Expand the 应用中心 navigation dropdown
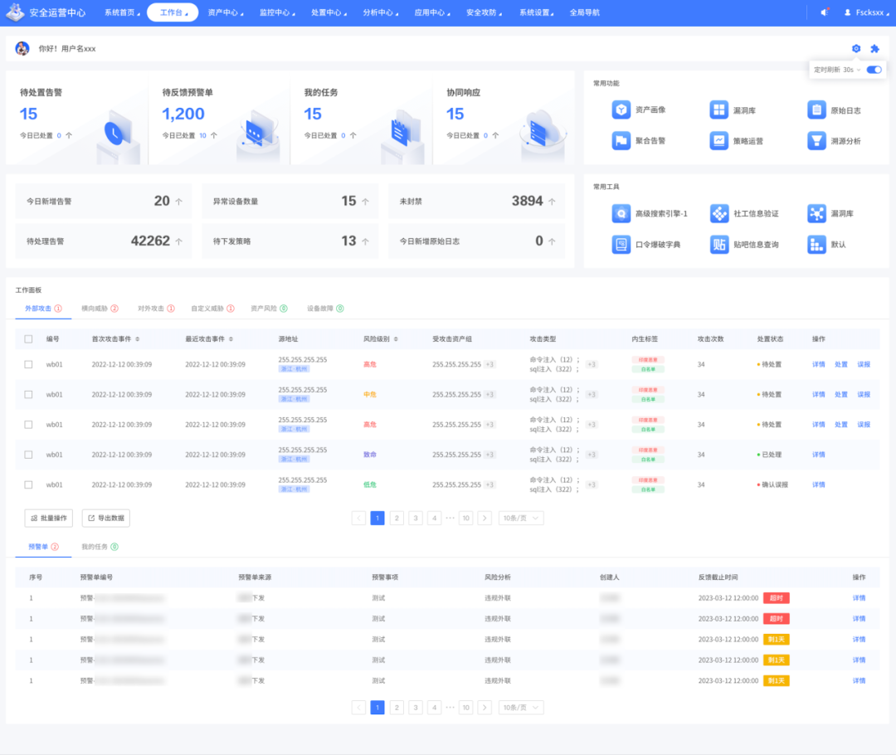This screenshot has width=896, height=755. (x=432, y=12)
